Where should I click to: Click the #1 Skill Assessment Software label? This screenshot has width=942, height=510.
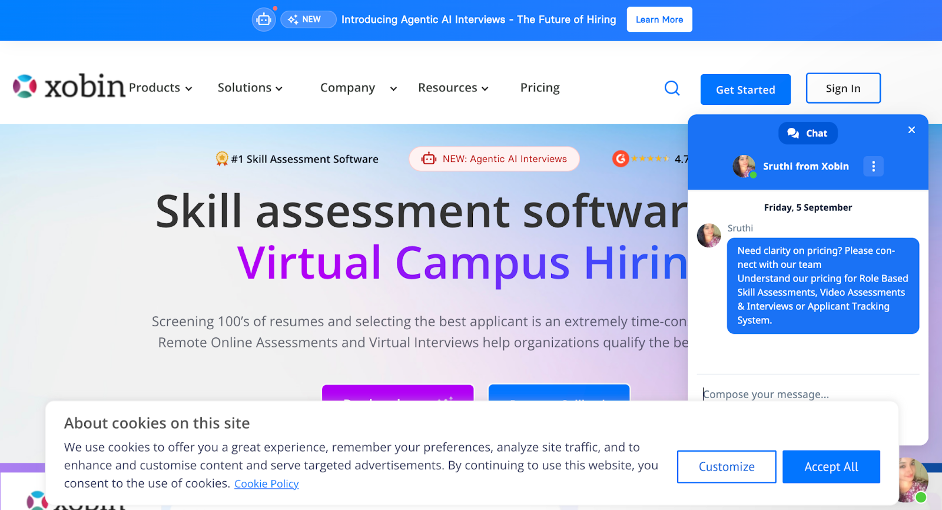[305, 159]
